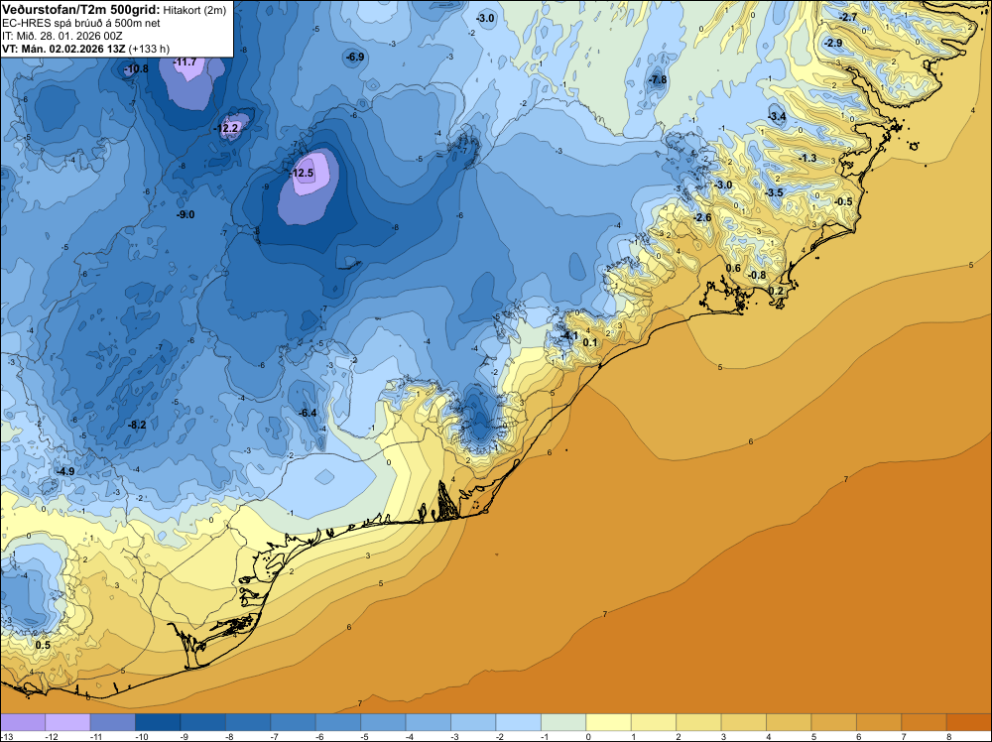This screenshot has width=992, height=742.
Task: Click the -0.5 temperature value label
Action: (843, 201)
